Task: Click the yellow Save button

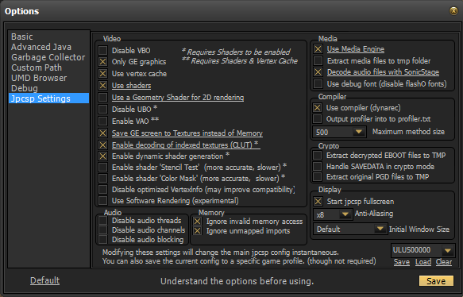Action: (436, 281)
